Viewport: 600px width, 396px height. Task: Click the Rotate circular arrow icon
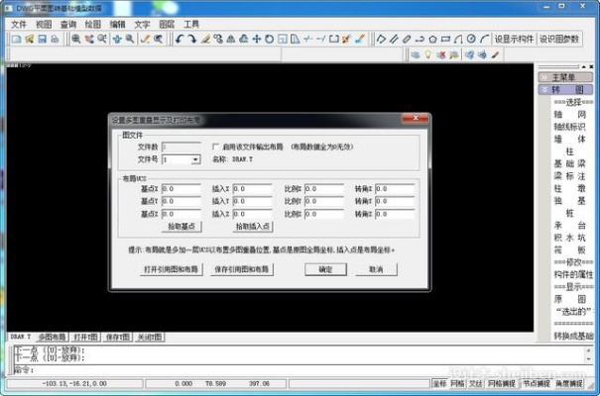coord(270,39)
